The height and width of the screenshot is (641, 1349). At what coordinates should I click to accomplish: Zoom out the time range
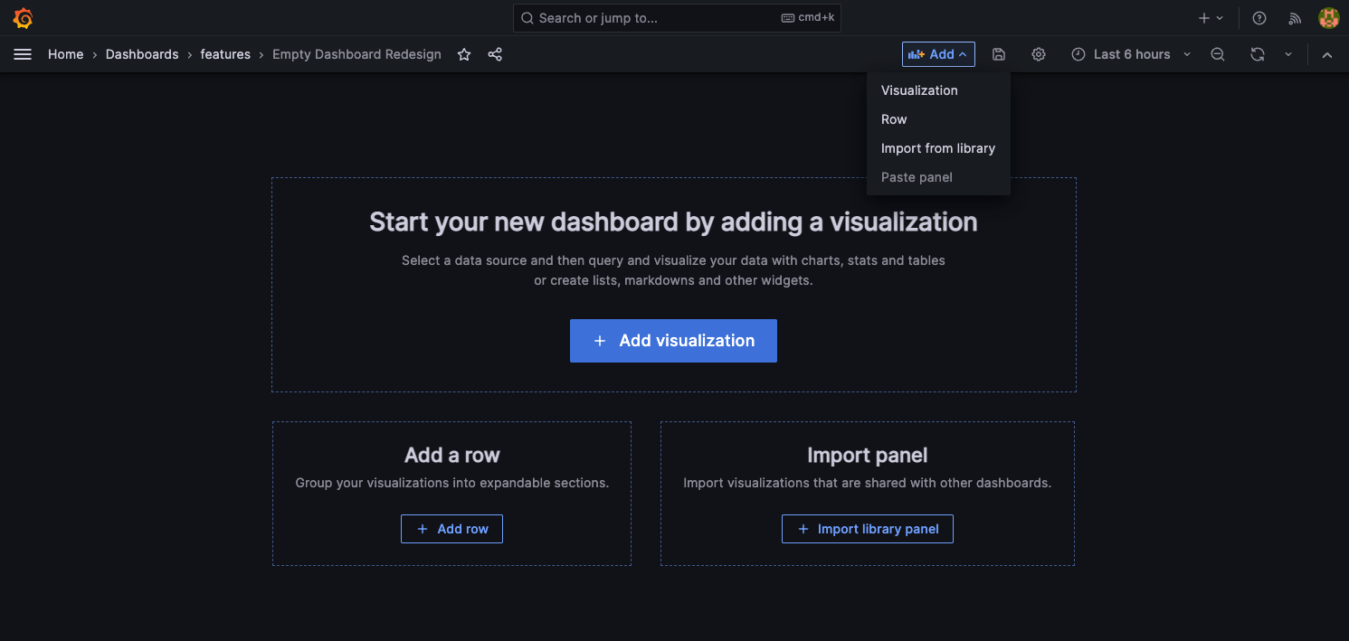pos(1217,54)
